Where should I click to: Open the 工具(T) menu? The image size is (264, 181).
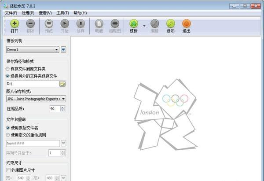click(62, 13)
